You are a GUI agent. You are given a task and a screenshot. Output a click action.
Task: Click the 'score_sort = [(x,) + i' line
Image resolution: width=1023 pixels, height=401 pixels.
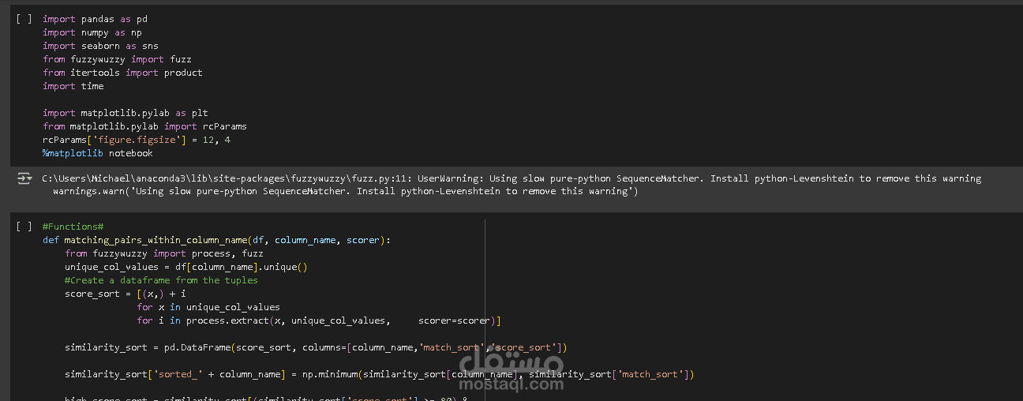click(125, 294)
